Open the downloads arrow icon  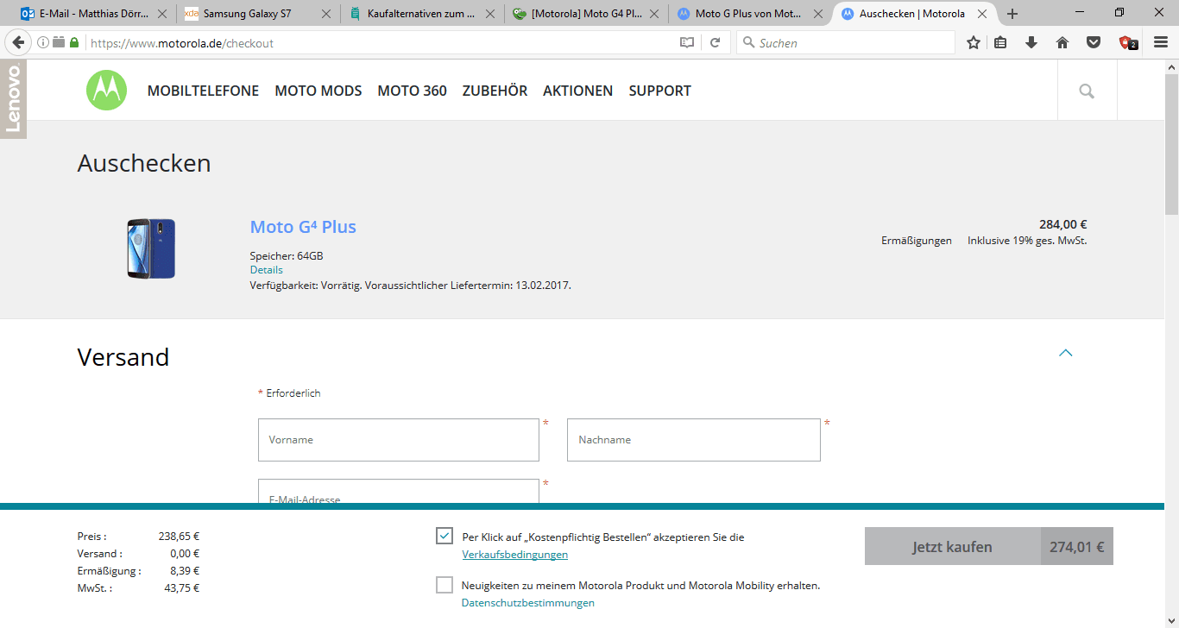coord(1031,42)
